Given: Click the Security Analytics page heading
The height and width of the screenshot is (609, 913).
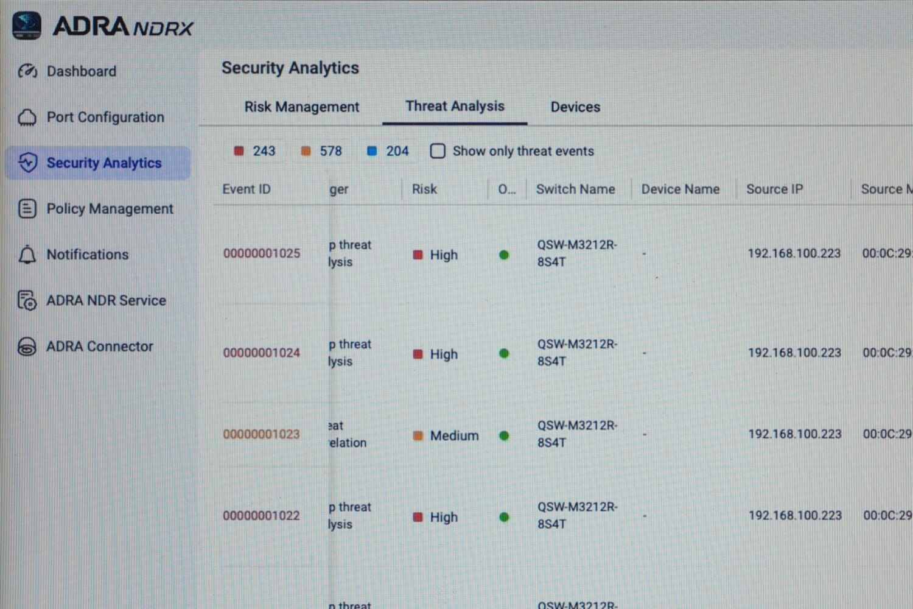Looking at the screenshot, I should [x=290, y=68].
